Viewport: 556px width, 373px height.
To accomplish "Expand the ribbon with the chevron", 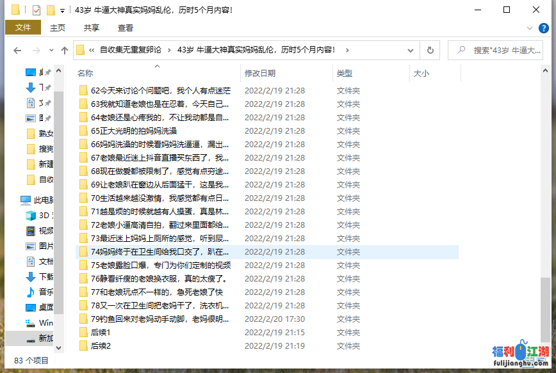I will [528, 28].
